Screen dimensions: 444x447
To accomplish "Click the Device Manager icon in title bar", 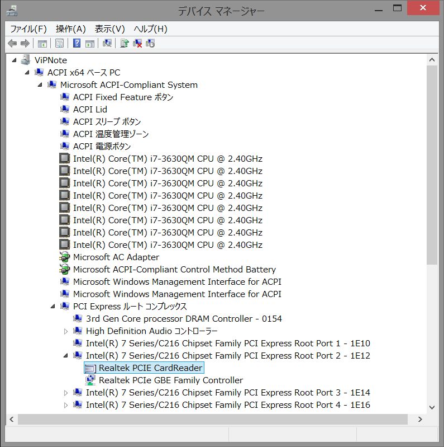I will click(x=12, y=11).
